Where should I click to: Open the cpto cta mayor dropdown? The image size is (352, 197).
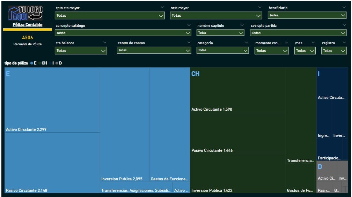(110, 15)
